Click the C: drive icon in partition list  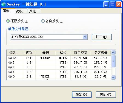(10, 58)
